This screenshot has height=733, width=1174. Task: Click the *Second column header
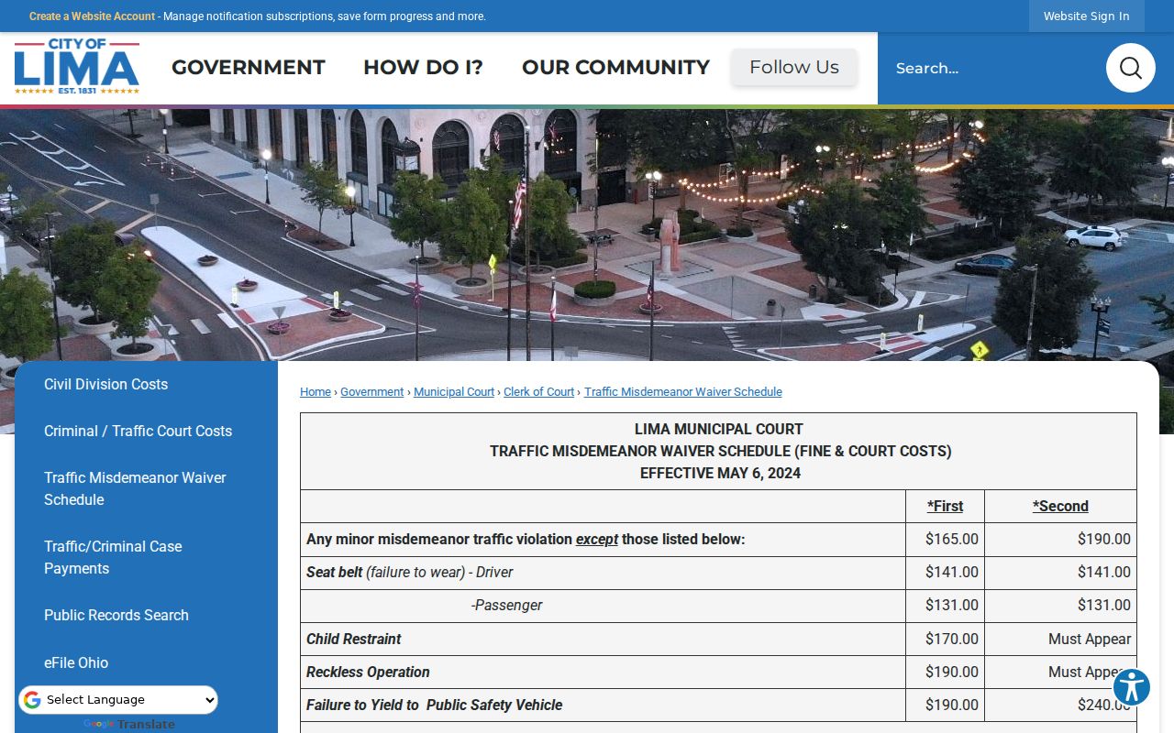pos(1060,506)
